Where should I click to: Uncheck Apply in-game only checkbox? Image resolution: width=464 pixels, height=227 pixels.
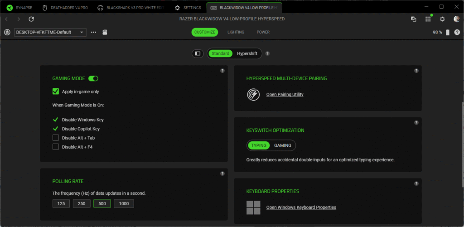tap(56, 92)
